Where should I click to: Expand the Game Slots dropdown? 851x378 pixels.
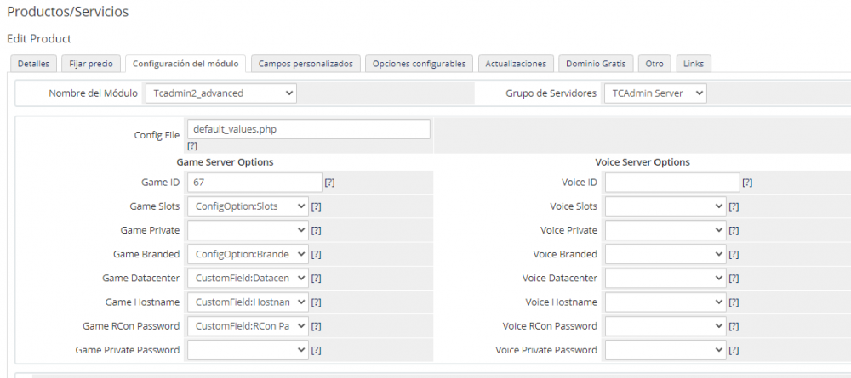[248, 206]
